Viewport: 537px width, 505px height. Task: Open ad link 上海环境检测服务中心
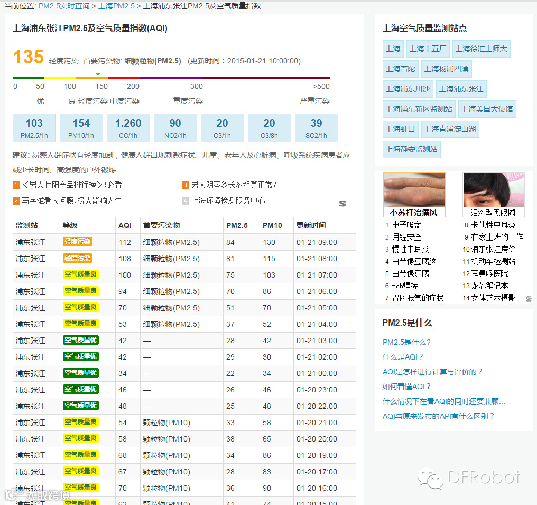tap(228, 201)
